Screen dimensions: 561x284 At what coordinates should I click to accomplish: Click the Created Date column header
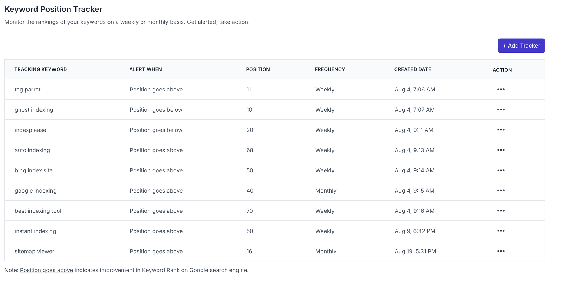coord(412,69)
